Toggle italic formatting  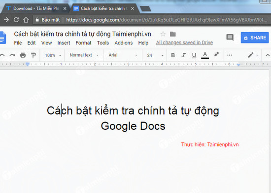183,55
